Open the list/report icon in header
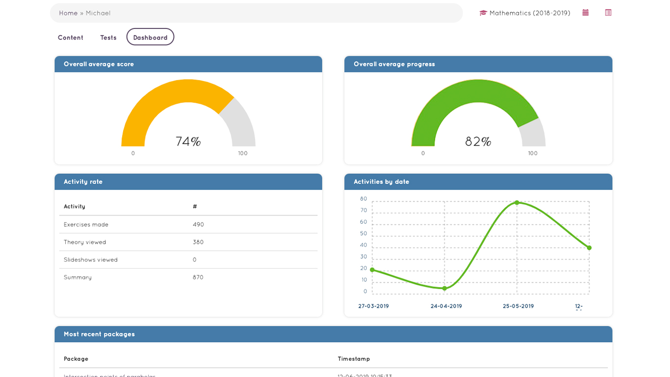The height and width of the screenshot is (377, 670). tap(608, 13)
